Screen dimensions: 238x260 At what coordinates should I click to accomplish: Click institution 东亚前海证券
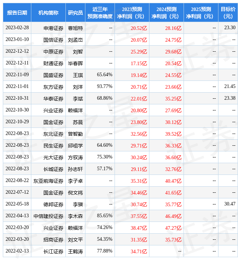pyautogui.click(x=48, y=181)
